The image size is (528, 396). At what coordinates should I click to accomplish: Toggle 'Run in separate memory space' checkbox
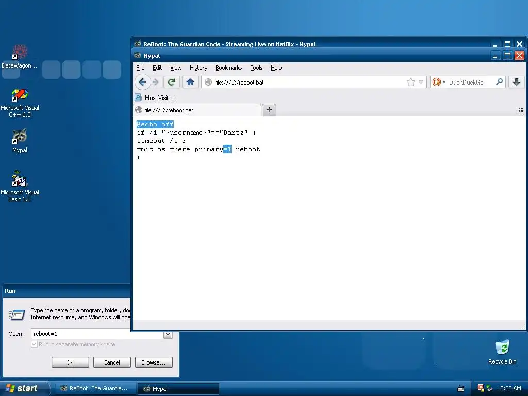click(34, 344)
